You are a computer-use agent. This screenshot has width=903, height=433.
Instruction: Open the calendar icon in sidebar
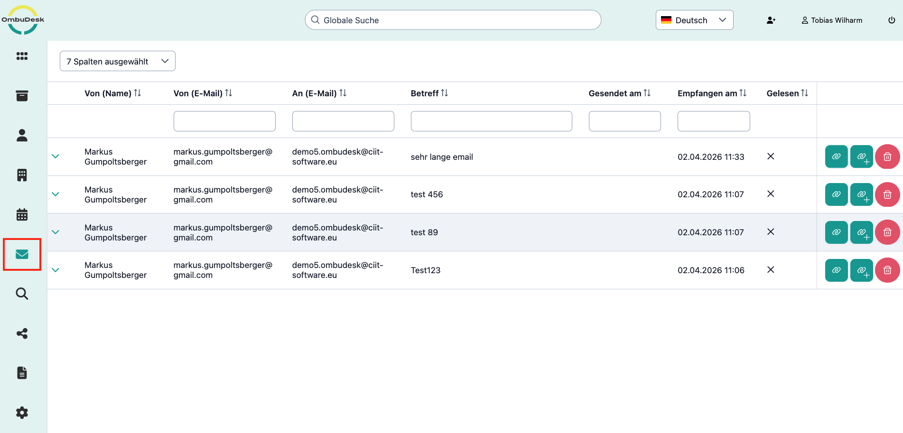[22, 214]
